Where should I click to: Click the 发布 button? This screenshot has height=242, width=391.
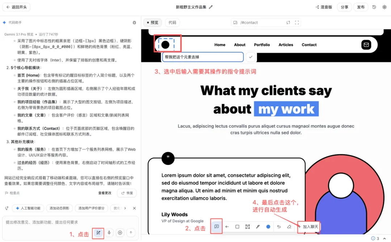[361, 7]
